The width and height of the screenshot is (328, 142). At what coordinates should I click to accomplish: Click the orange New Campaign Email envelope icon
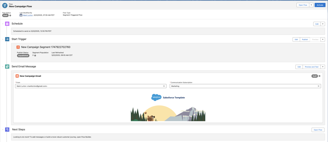(17, 76)
